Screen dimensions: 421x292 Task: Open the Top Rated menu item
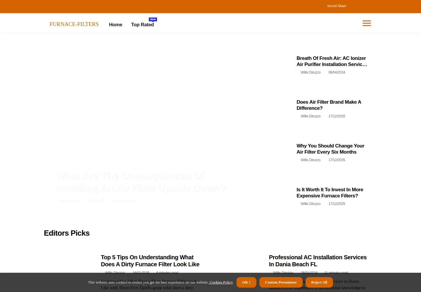pos(142,25)
